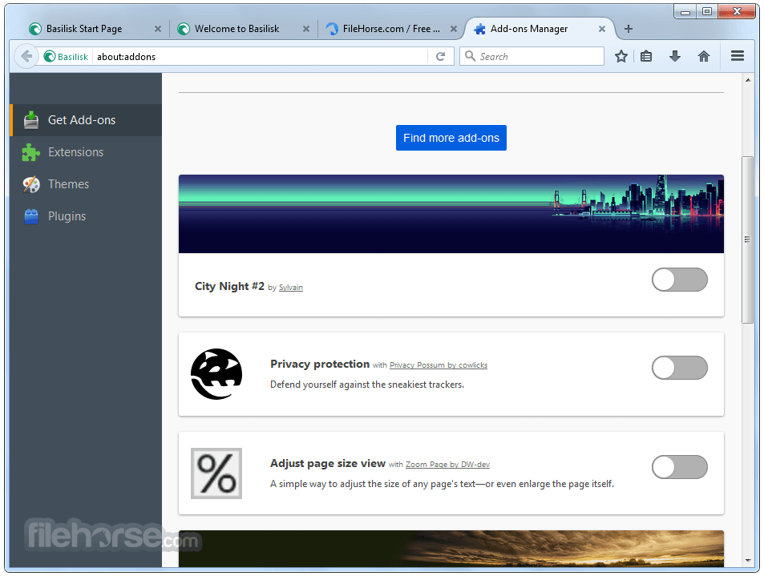This screenshot has width=764, height=576.
Task: Click 'Defend yourself against the sneakiest trackers.' text
Action: pos(367,385)
